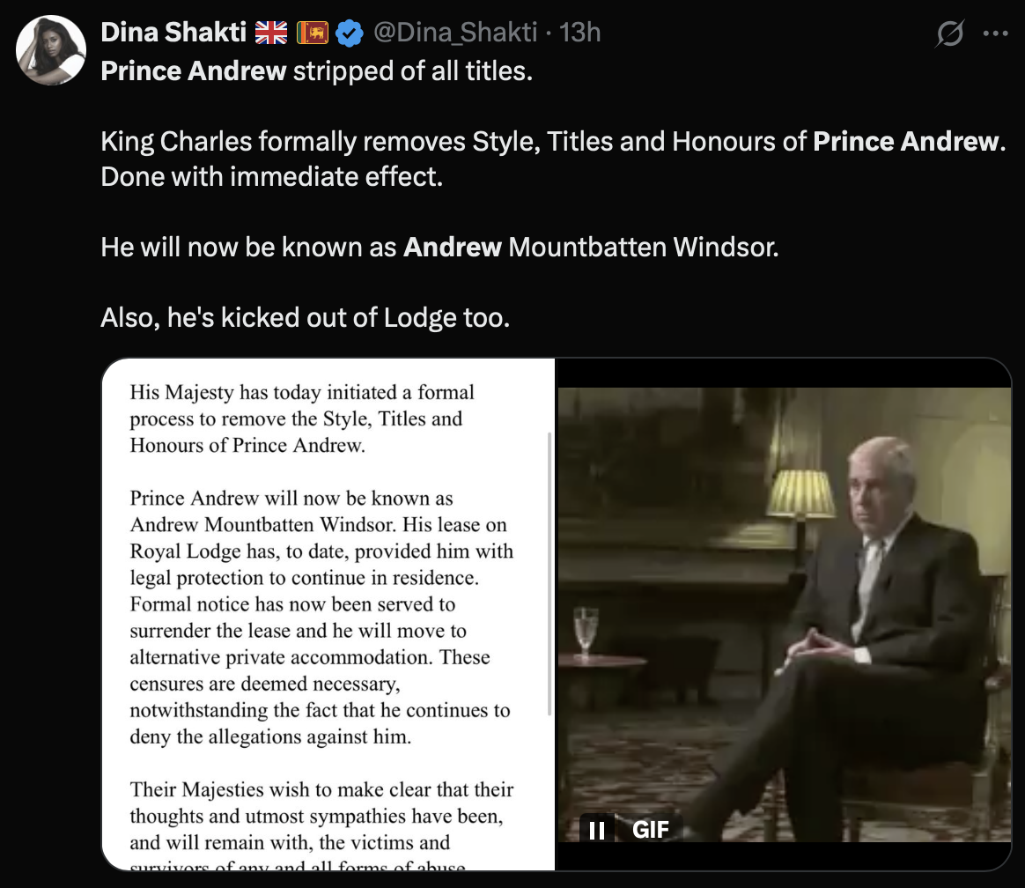This screenshot has width=1025, height=888.
Task: Open the three-dot More options menu
Action: coord(995,34)
